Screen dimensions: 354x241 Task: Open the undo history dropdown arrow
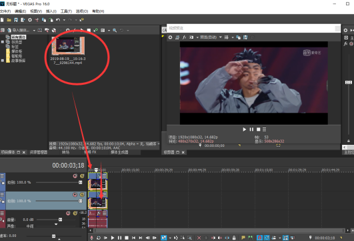[64, 20]
